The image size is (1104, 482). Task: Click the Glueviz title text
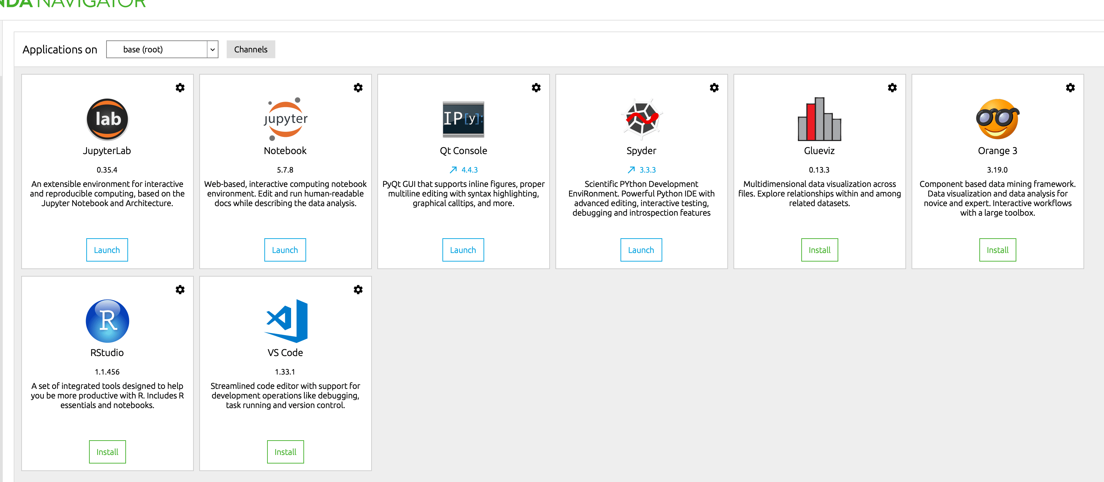coord(819,151)
